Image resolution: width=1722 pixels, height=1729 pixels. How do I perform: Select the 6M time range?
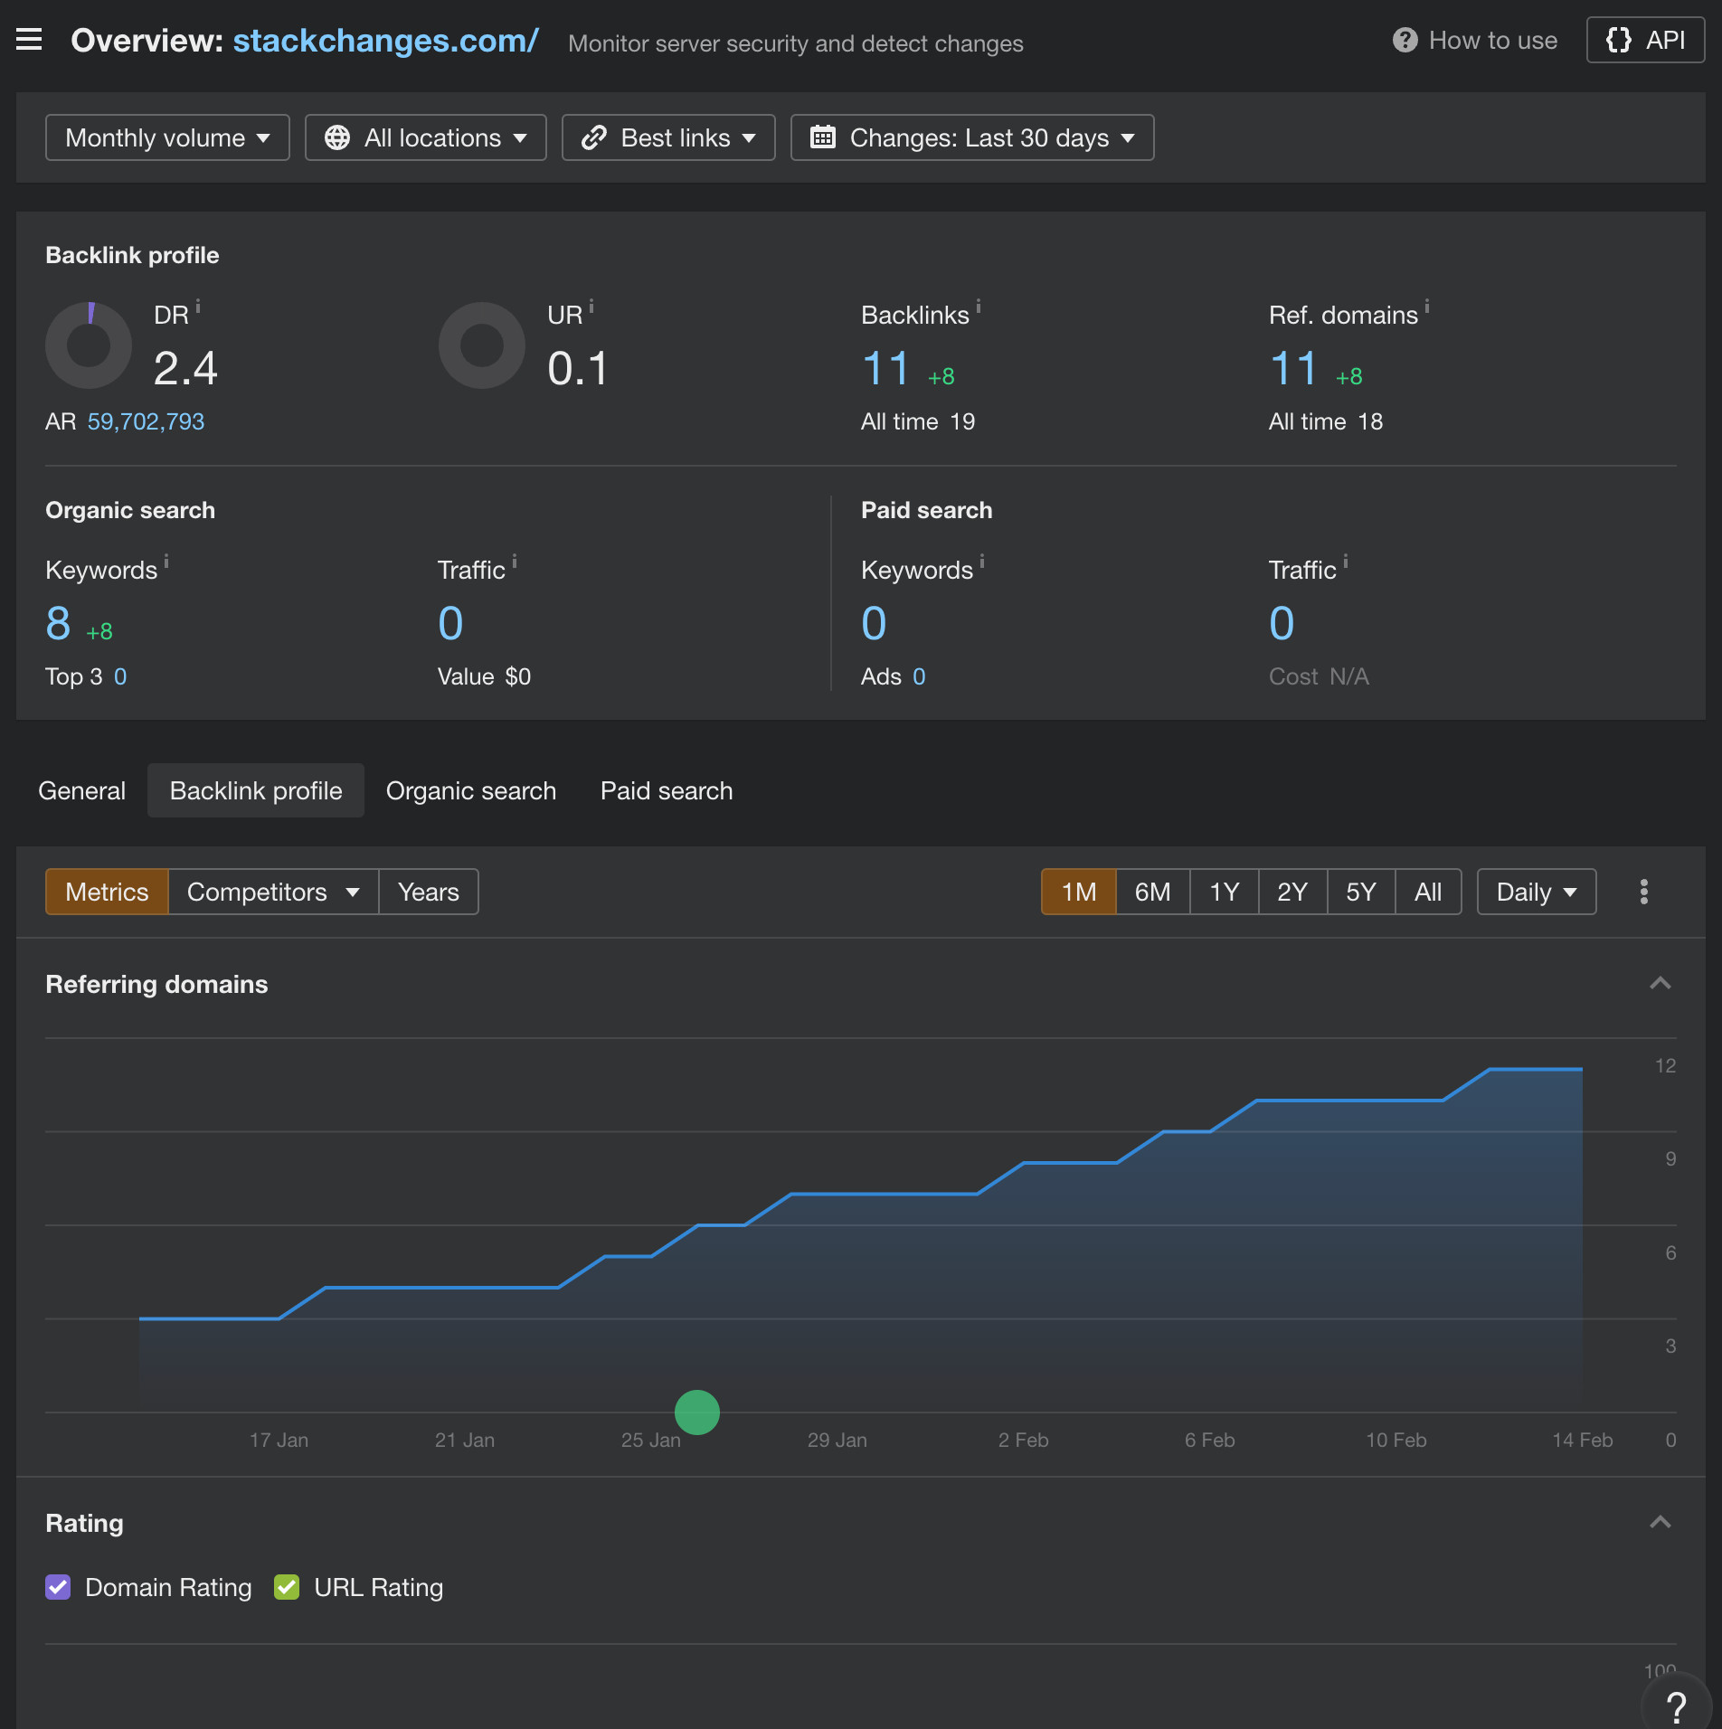click(x=1152, y=892)
